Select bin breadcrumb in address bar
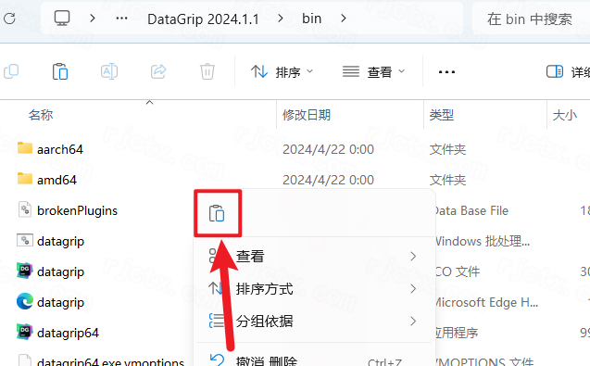 (311, 19)
